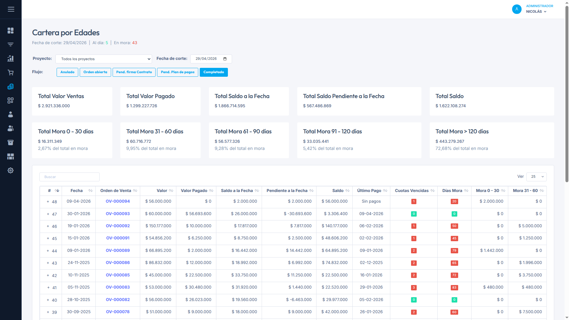Toggle the Pend. firma Contrato filter
Screen dimensions: 569x320
(134, 72)
